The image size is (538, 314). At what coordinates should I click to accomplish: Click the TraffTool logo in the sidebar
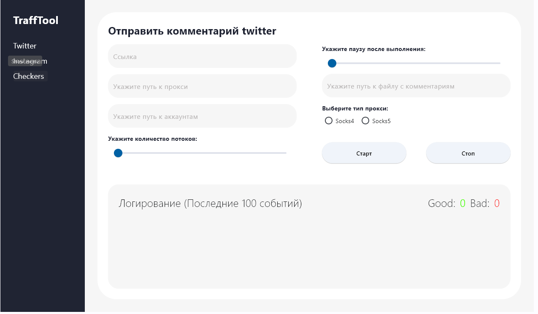[36, 20]
